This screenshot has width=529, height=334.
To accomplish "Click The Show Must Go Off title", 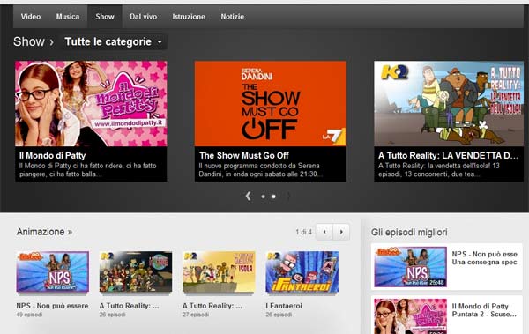I will coord(244,155).
